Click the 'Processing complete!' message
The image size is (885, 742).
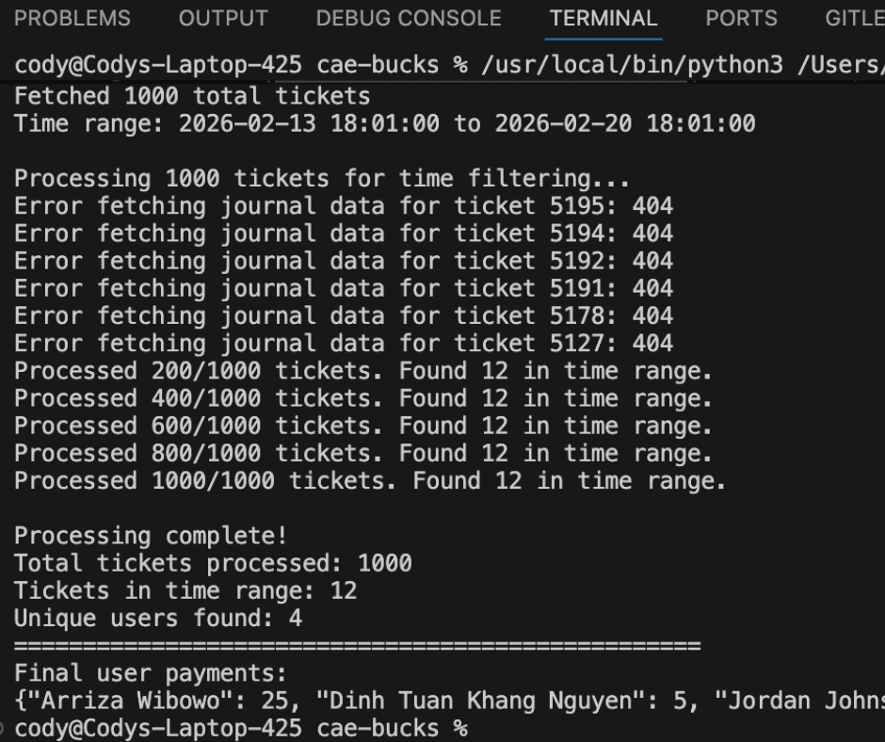click(x=151, y=536)
